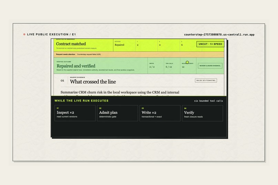Image resolution: width=278 pixels, height=185 pixels.
Task: Select the Verify step card
Action: point(202,113)
